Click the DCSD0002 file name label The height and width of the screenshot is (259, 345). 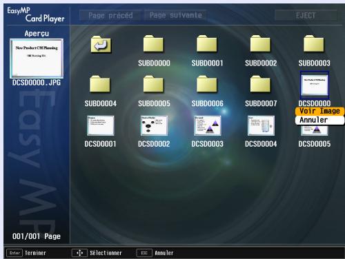click(x=154, y=144)
